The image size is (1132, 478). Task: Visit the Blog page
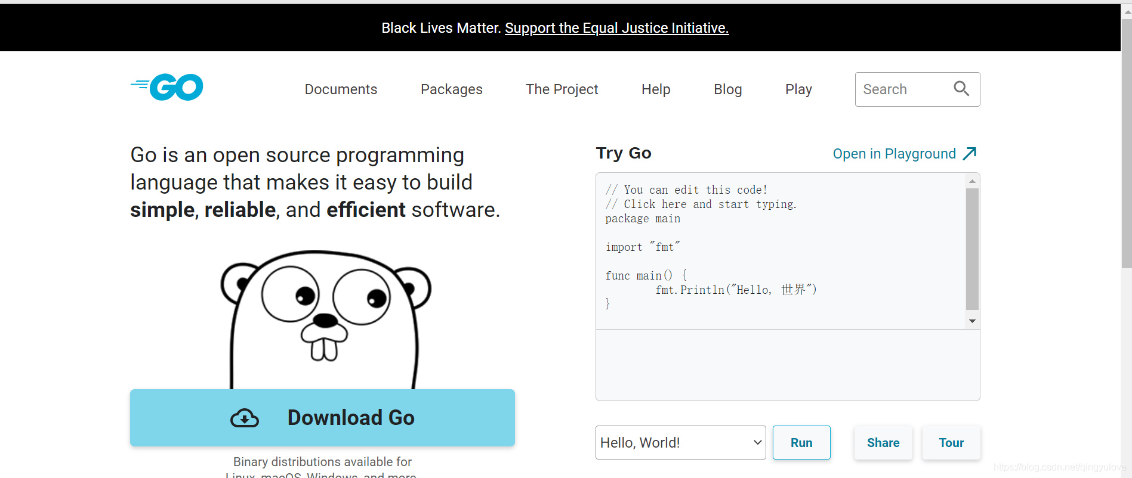point(728,89)
